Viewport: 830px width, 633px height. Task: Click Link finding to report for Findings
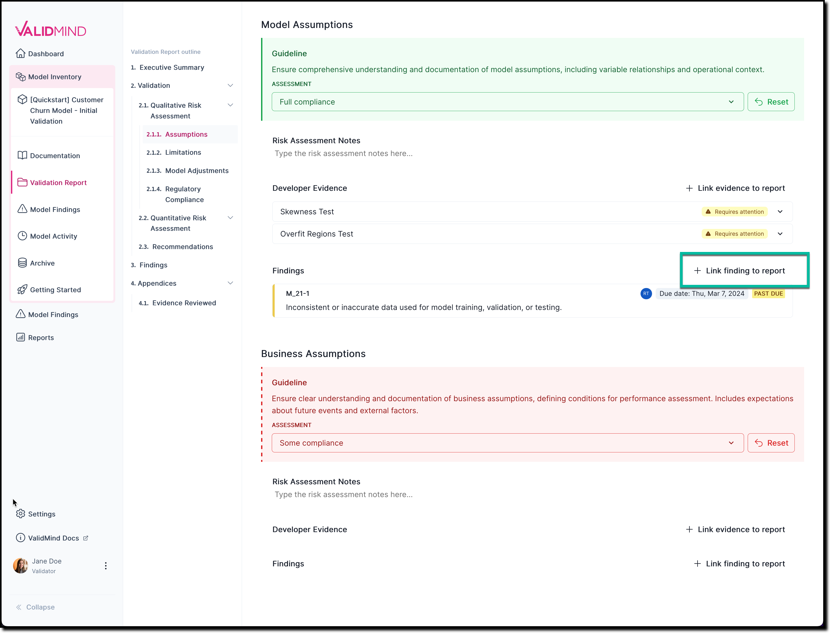point(744,271)
